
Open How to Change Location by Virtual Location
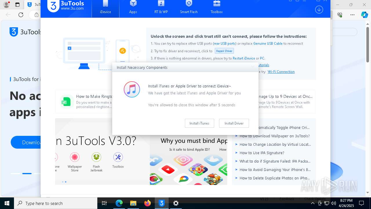coord(275,144)
